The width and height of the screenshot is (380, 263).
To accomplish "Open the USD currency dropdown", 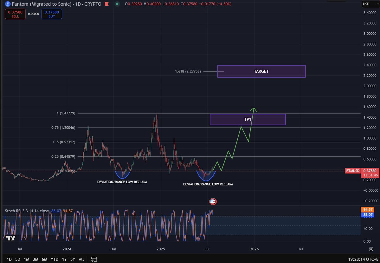I will [x=371, y=4].
